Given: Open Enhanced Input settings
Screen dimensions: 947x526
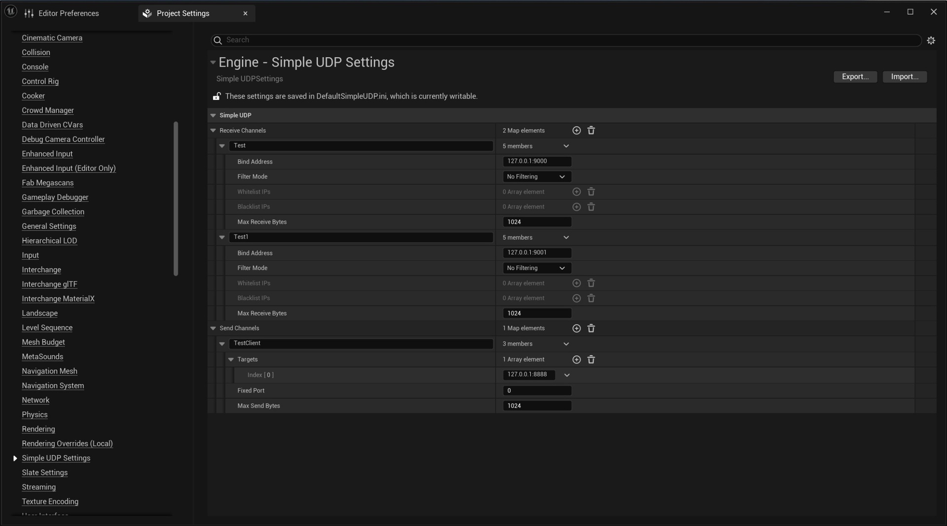Looking at the screenshot, I should pyautogui.click(x=47, y=154).
